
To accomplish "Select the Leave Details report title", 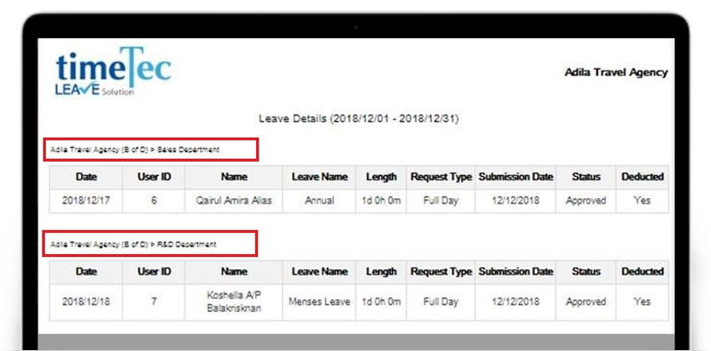I will tap(359, 119).
